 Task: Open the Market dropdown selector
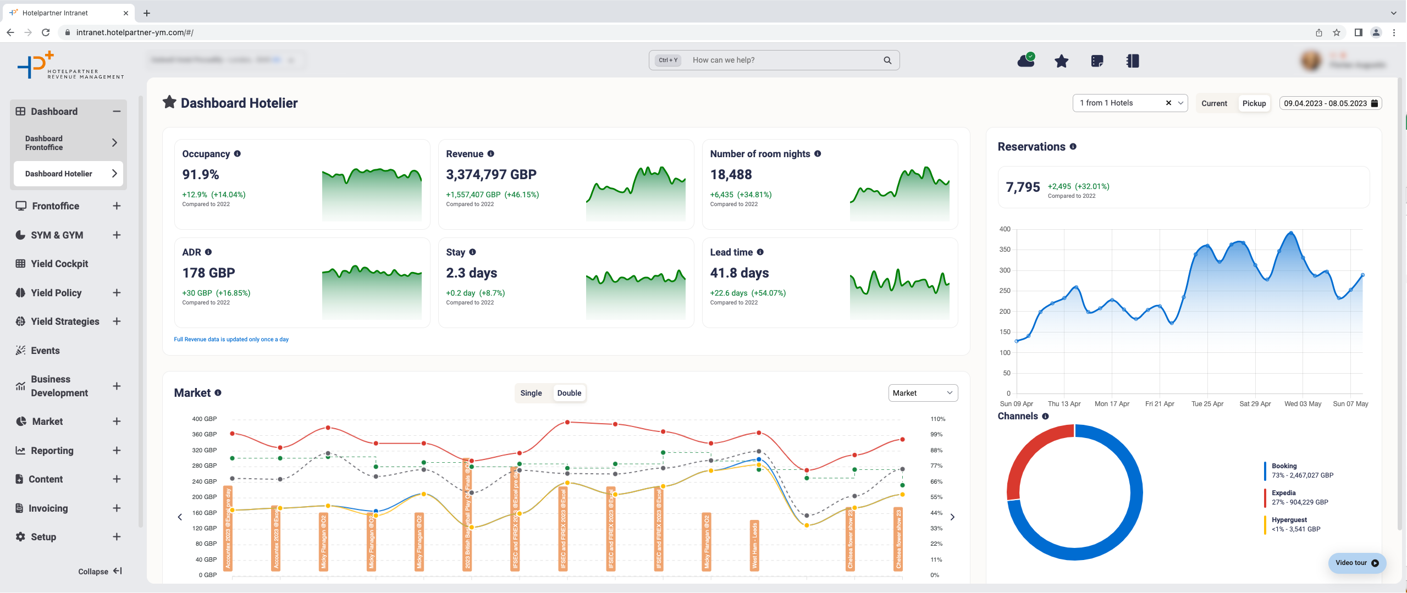(x=923, y=393)
